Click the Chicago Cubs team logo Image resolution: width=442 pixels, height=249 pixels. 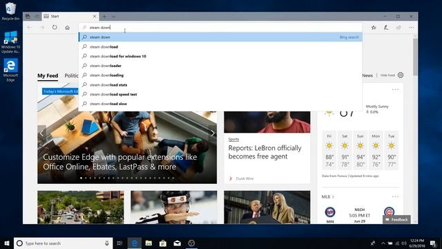[389, 212]
